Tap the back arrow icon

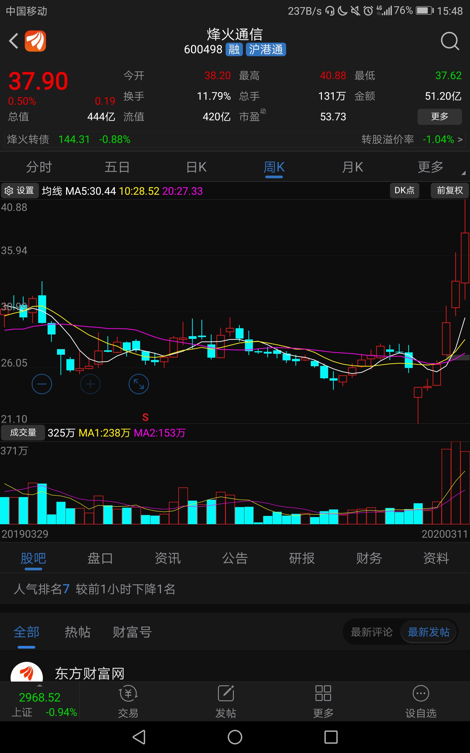[x=14, y=41]
